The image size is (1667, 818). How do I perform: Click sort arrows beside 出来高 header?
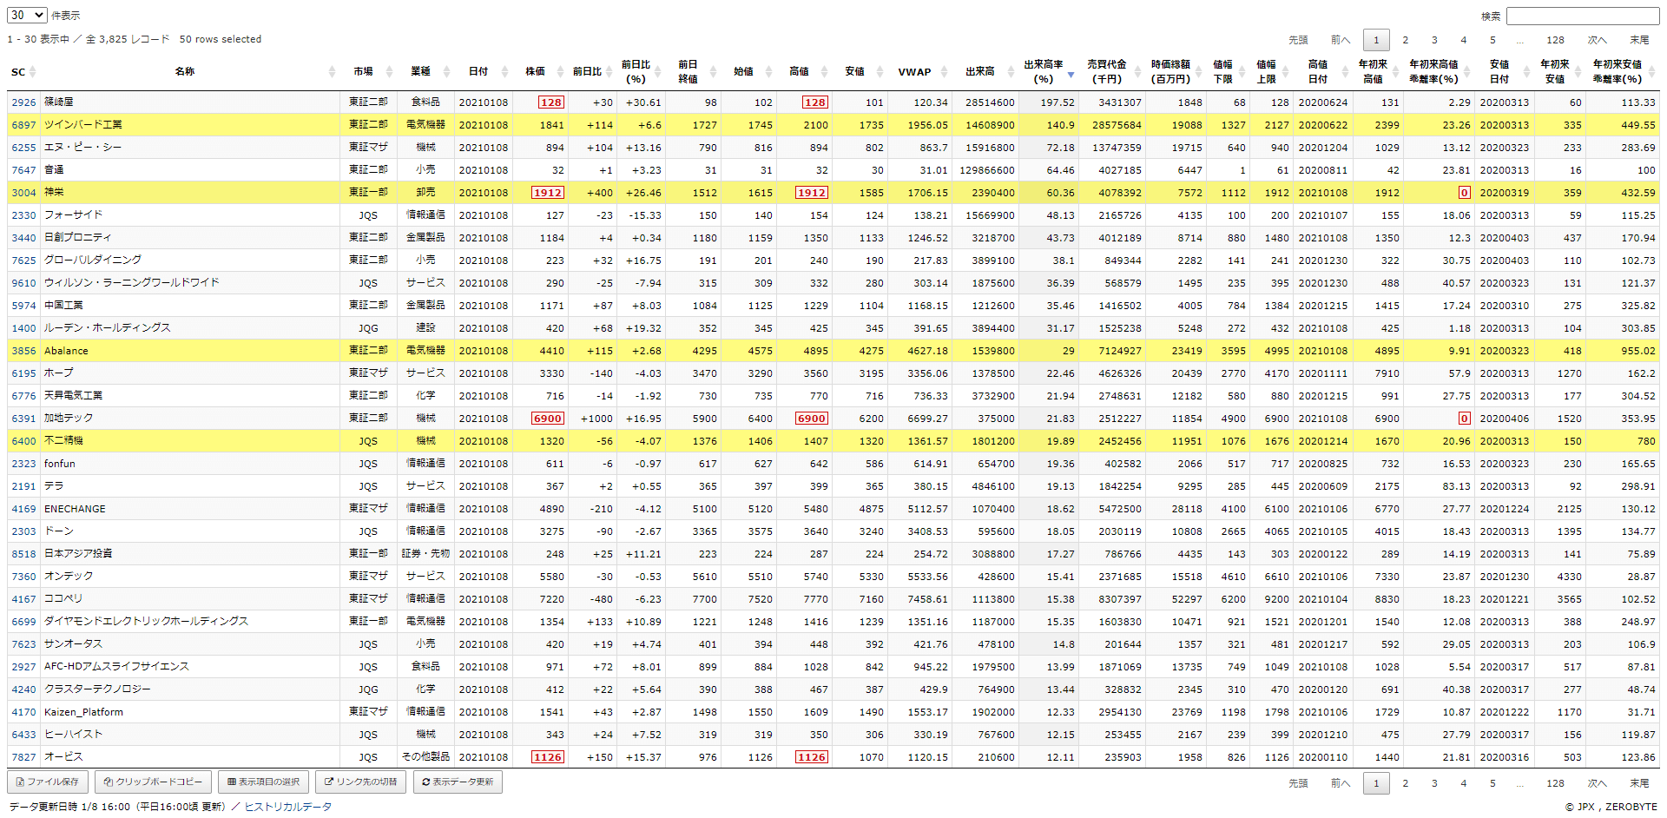(1011, 72)
